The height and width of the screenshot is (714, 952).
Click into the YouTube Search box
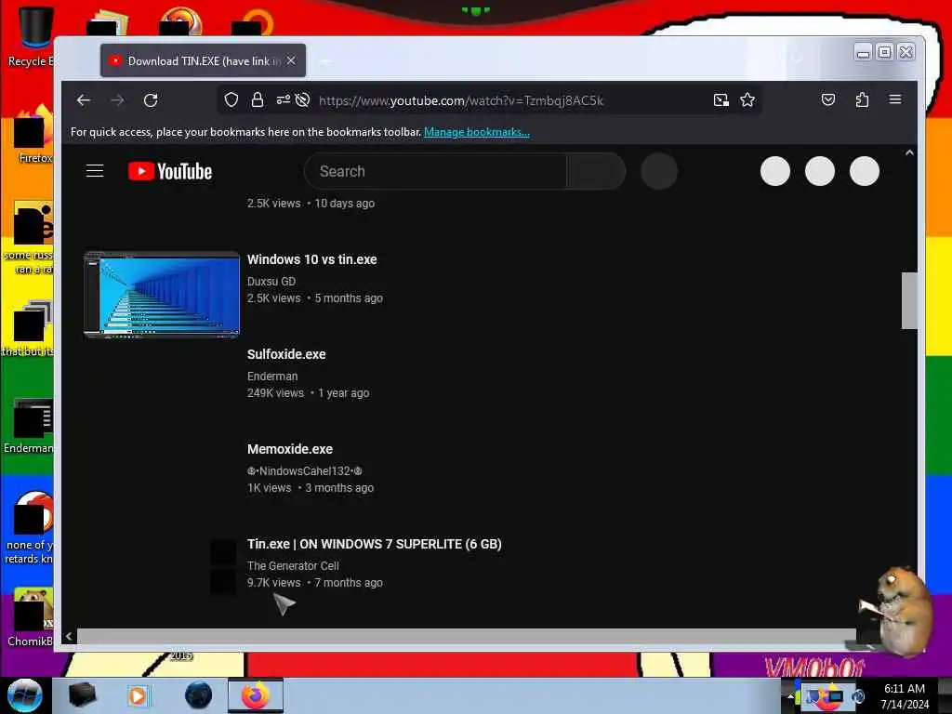(436, 171)
